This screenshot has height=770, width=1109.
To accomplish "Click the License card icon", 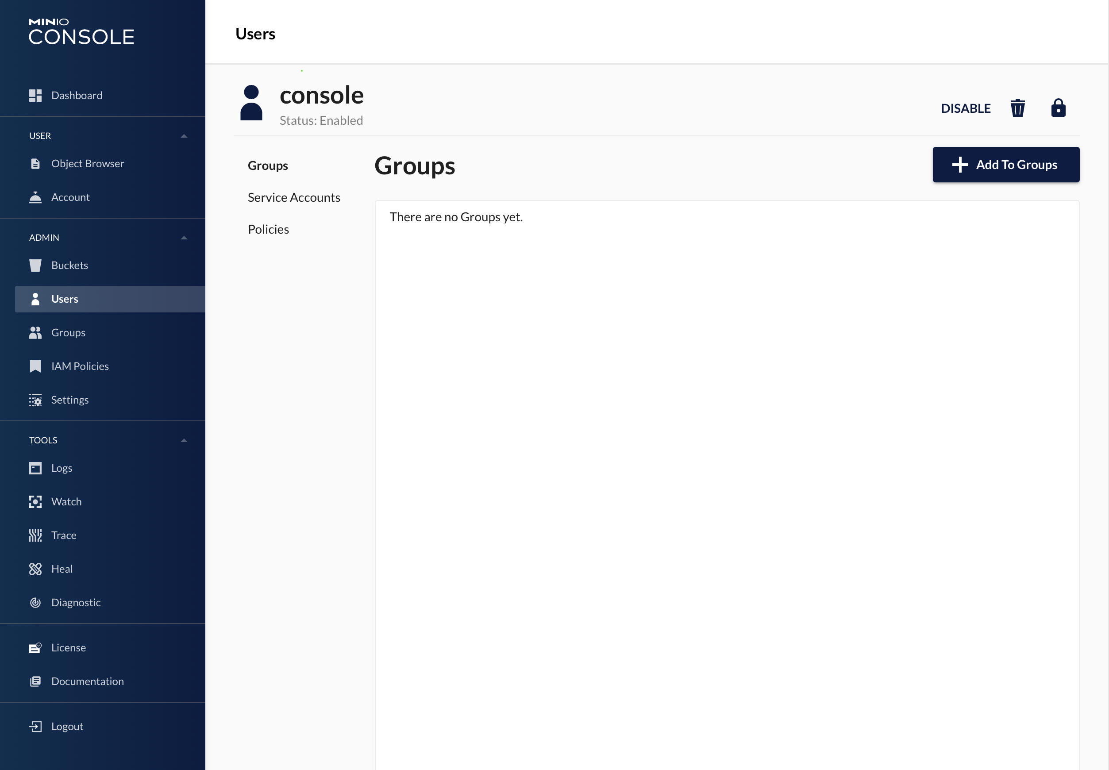I will pos(35,648).
